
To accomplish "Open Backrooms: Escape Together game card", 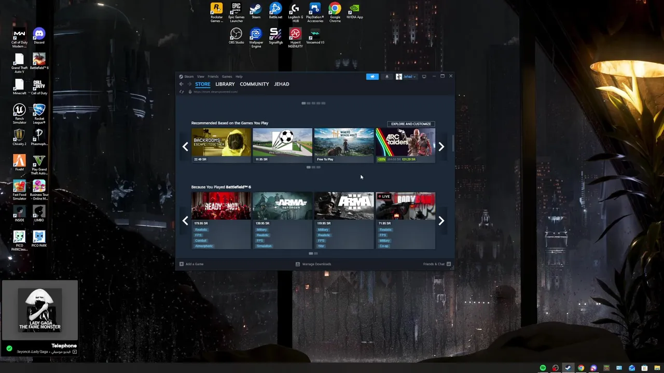I will coord(221,145).
